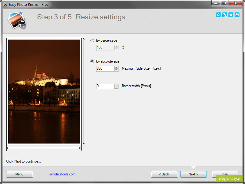Decrease the Border width value
This screenshot has height=184, width=245.
(x=116, y=87)
